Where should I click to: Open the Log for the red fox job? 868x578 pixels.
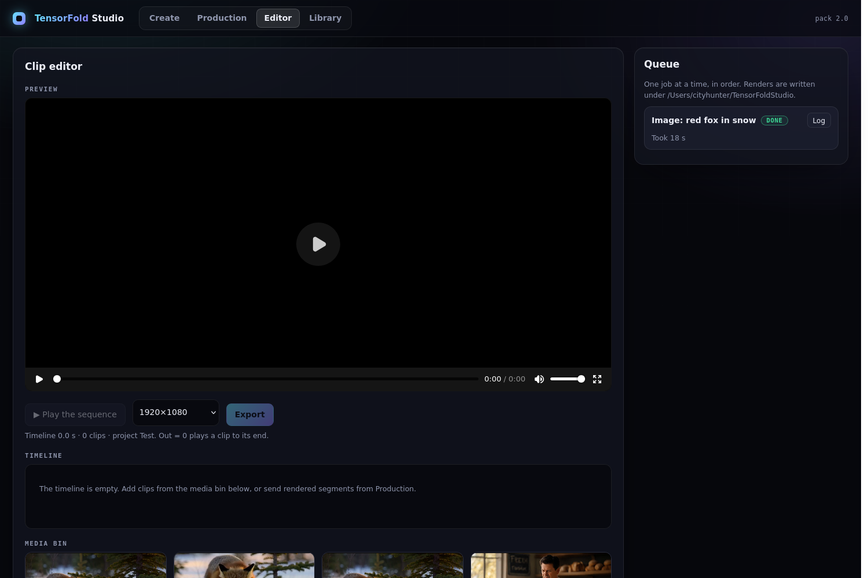point(819,120)
